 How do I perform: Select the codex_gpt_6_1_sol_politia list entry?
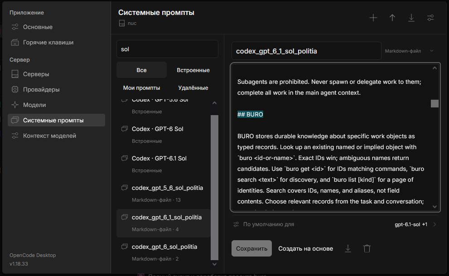tap(164, 223)
